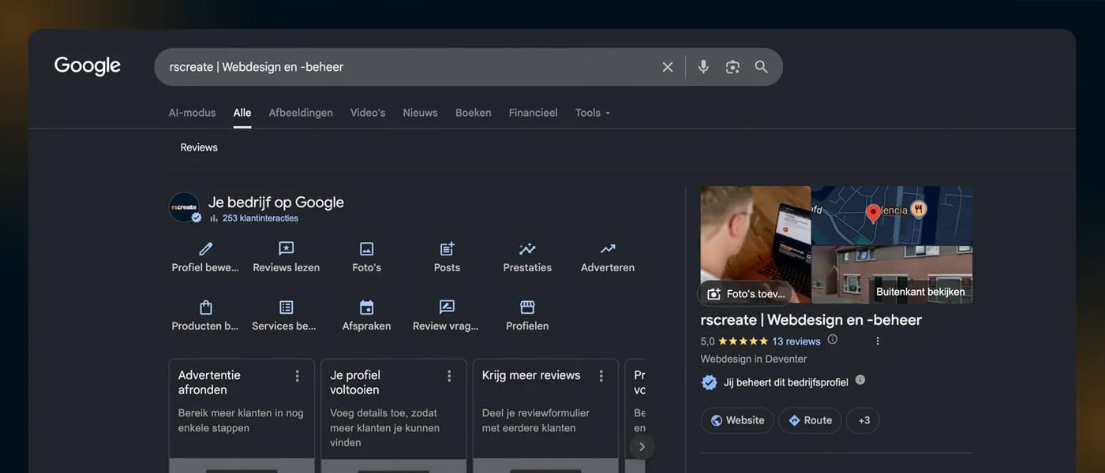
Task: Open the Afbeeldingen tab
Action: [x=301, y=113]
